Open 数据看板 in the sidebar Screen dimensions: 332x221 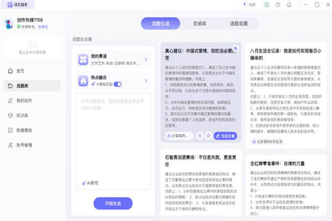pos(25,130)
